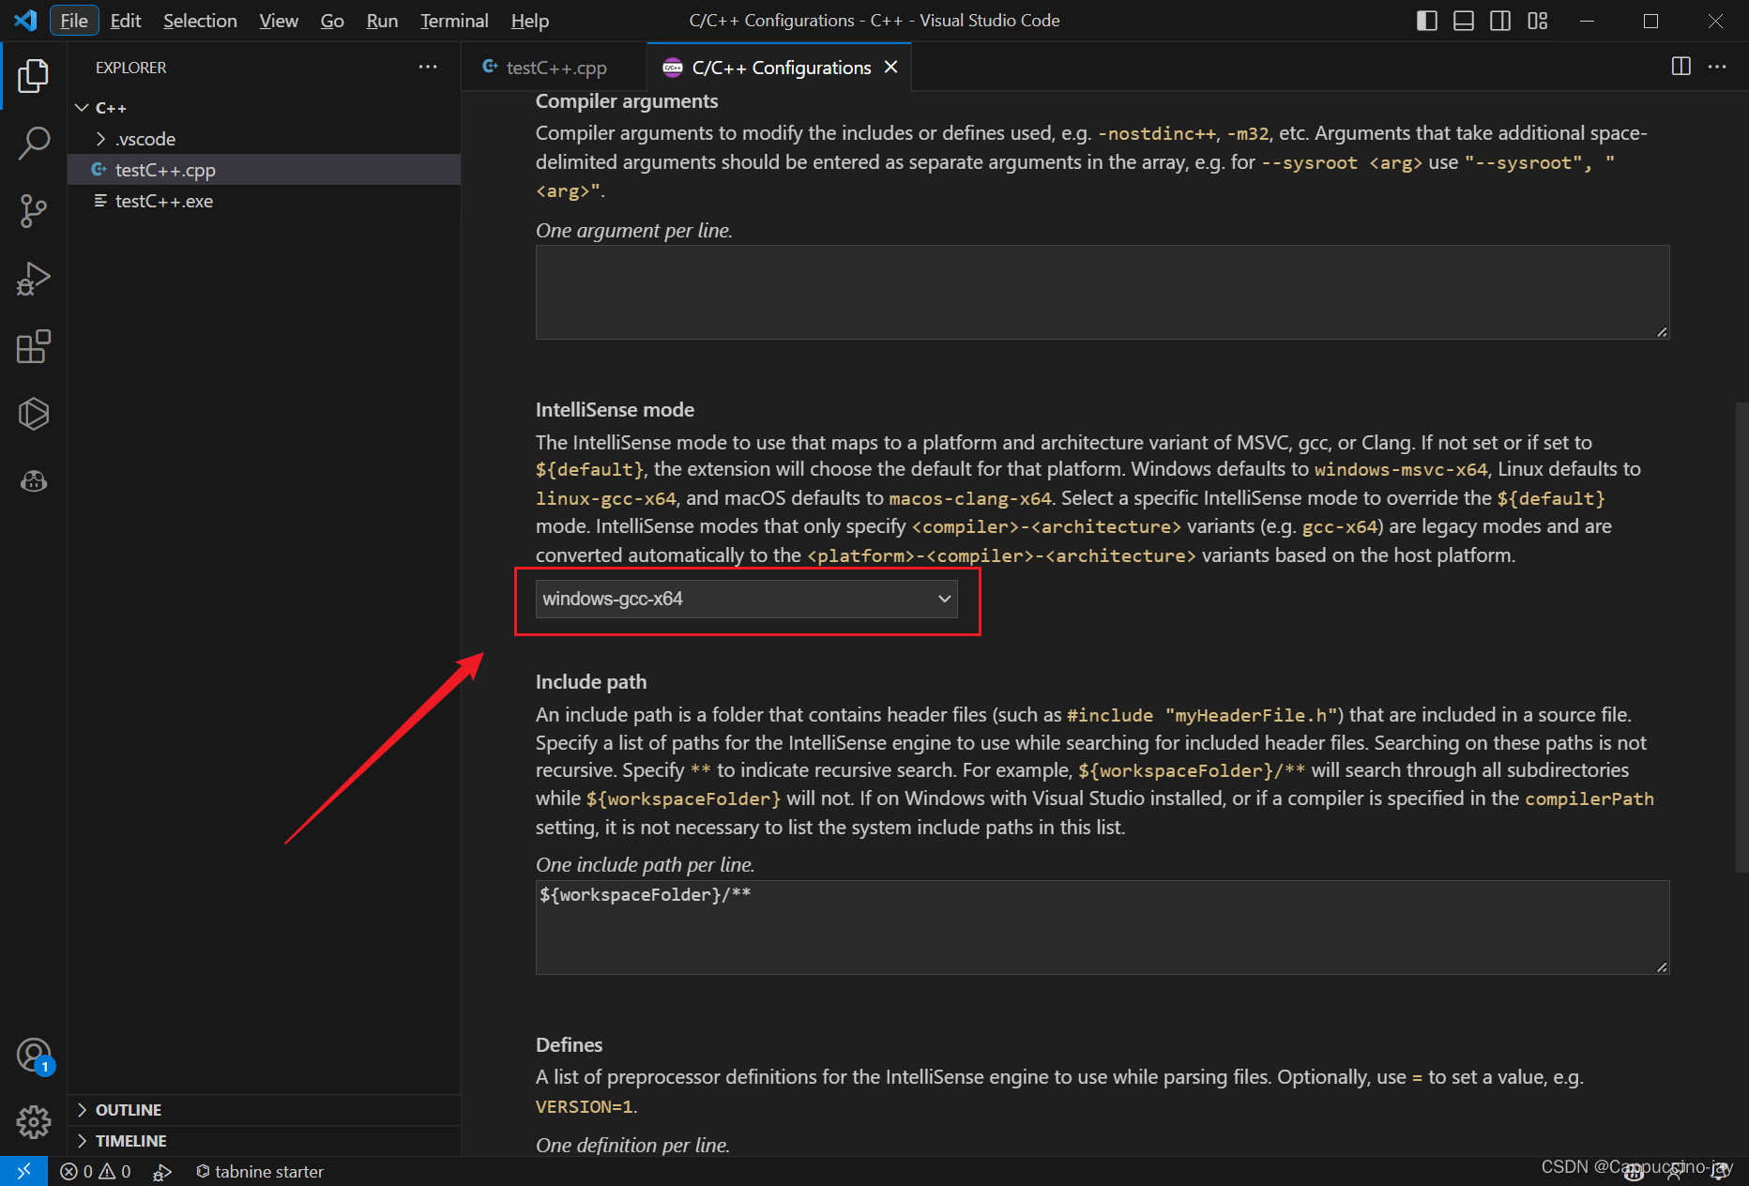Toggle primary side bar layout icon

[x=1426, y=21]
